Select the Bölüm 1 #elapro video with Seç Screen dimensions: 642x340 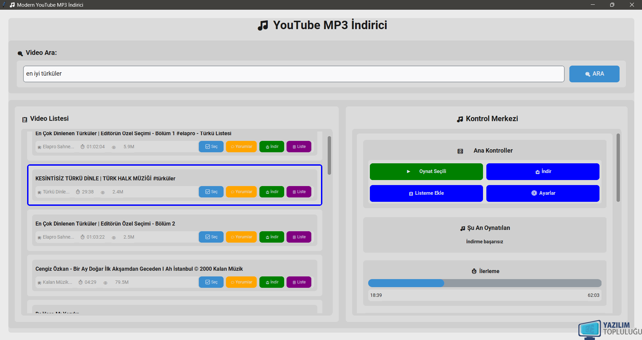(211, 147)
